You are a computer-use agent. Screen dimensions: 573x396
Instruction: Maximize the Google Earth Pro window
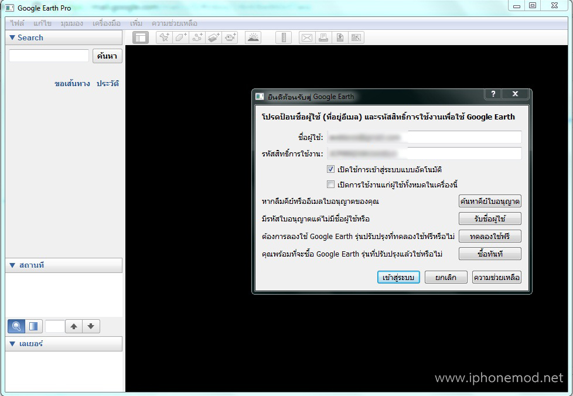[533, 6]
